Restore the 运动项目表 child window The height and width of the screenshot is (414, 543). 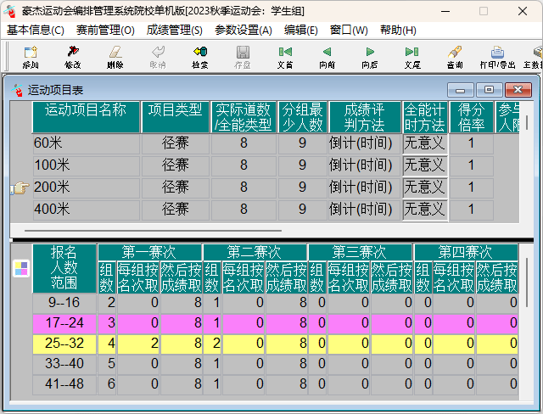tap(489, 90)
